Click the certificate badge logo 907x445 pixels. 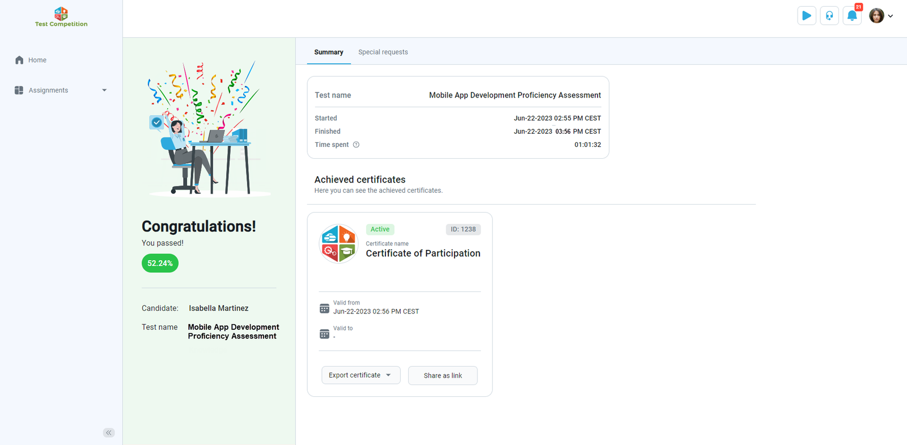pyautogui.click(x=338, y=244)
